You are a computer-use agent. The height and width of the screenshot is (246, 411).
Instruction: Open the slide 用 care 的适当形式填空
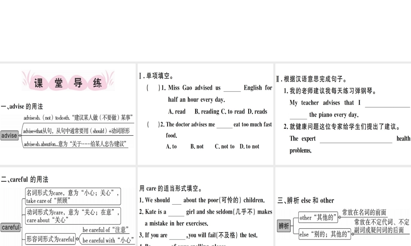[x=205, y=207]
